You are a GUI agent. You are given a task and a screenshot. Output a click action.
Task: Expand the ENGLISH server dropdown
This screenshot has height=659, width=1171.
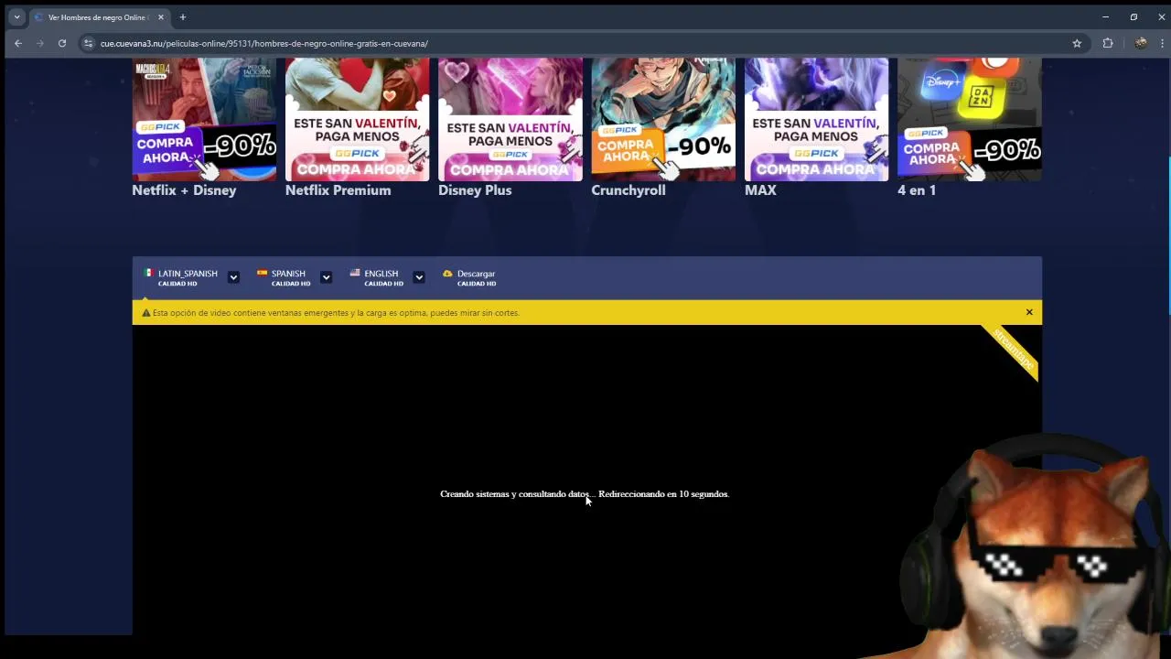tap(419, 277)
